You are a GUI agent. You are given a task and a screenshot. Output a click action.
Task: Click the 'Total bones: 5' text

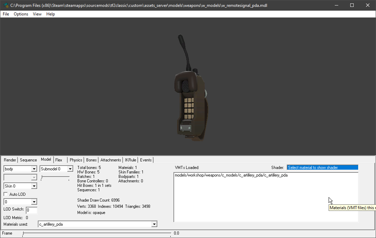pyautogui.click(x=89, y=168)
